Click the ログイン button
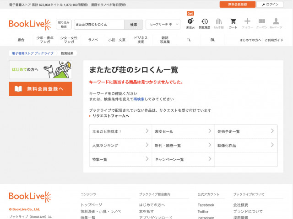The height and width of the screenshot is (219, 293). pos(270,5)
